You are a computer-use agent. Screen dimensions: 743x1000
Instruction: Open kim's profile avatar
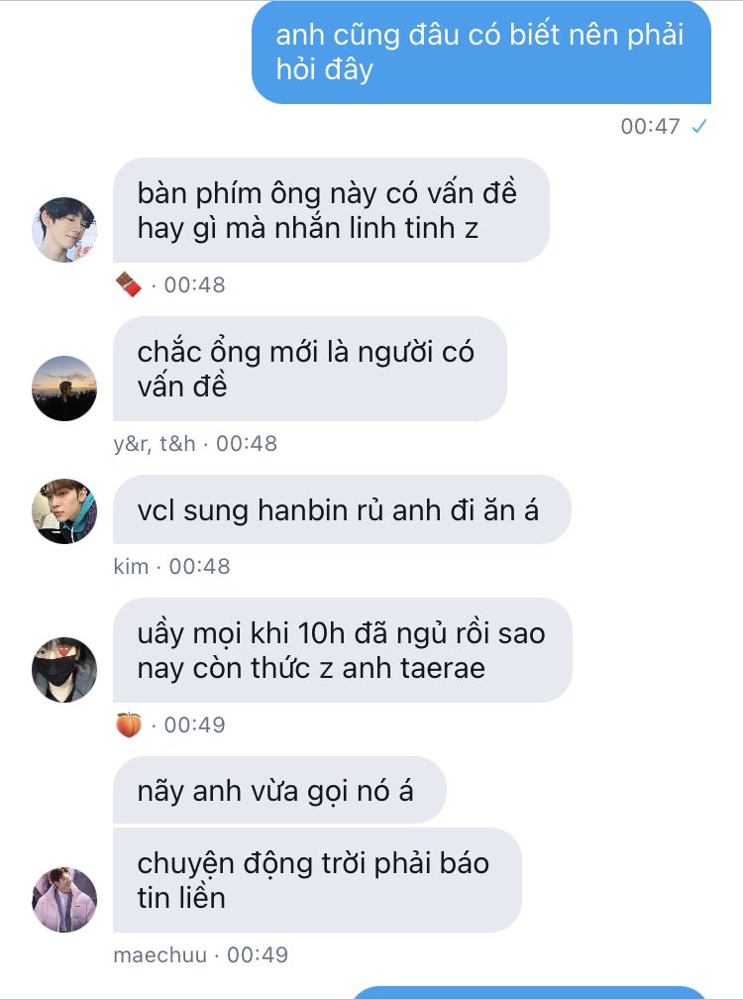pyautogui.click(x=64, y=510)
